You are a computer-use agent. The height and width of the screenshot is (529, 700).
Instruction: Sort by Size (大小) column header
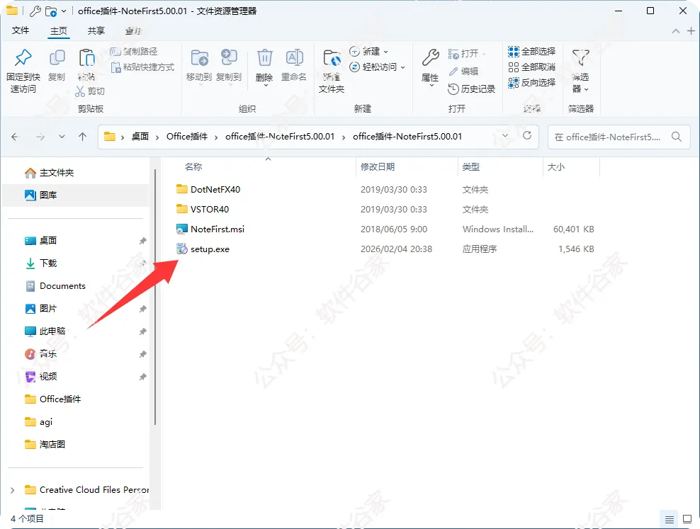(x=555, y=167)
